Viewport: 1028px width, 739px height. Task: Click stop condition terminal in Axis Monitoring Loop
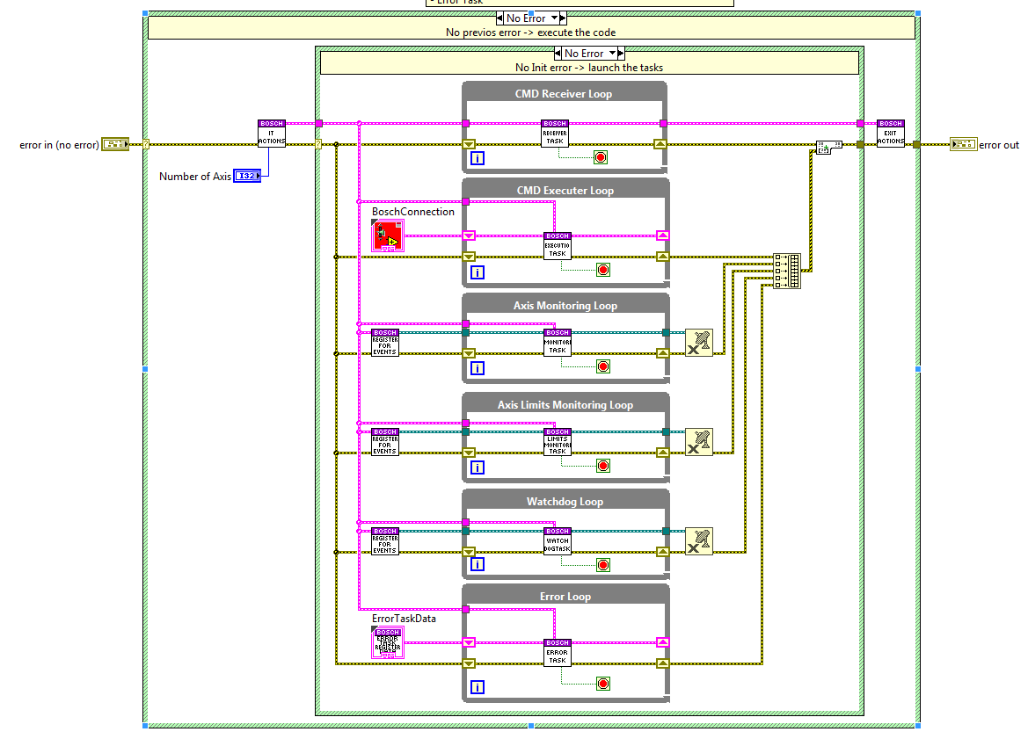pos(603,366)
